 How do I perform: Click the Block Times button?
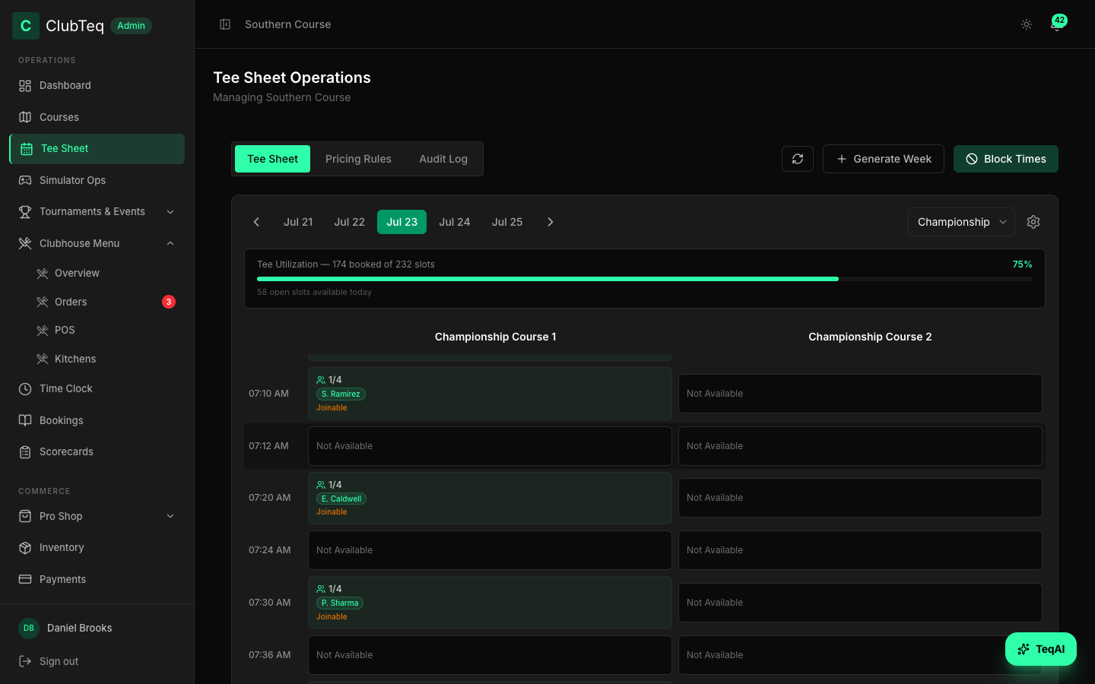1006,159
